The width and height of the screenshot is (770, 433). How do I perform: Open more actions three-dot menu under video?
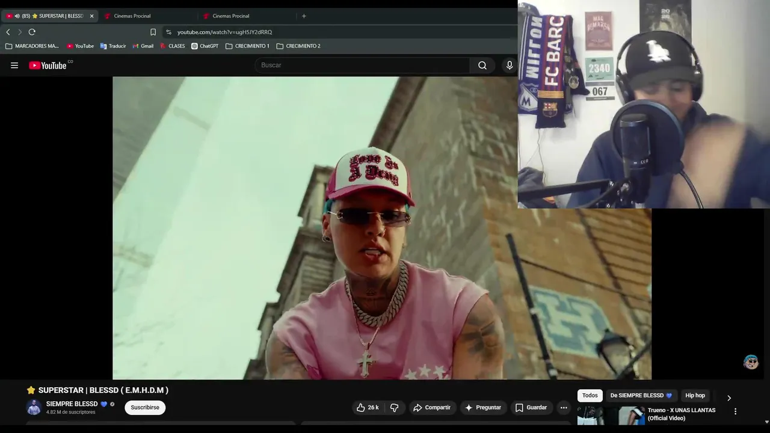tap(564, 408)
